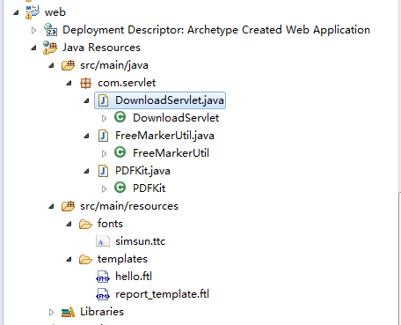Collapse the src/main/java folder

(x=51, y=65)
